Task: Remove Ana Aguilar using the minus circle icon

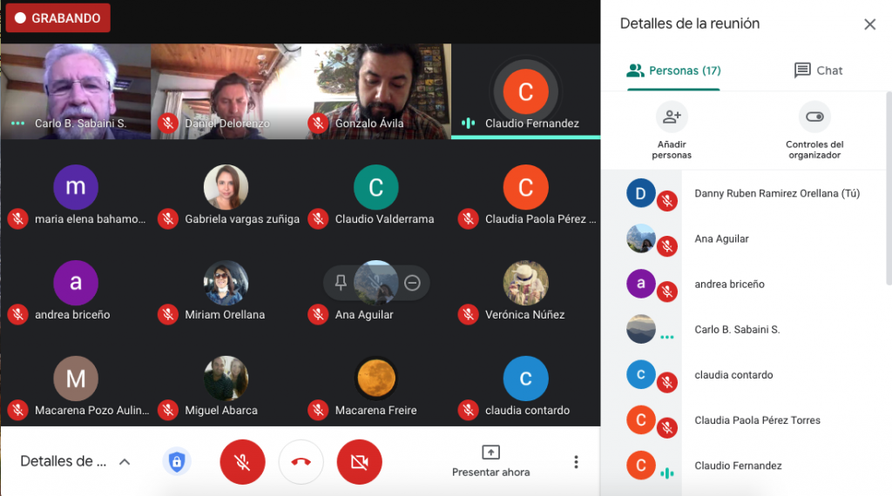Action: (x=412, y=283)
